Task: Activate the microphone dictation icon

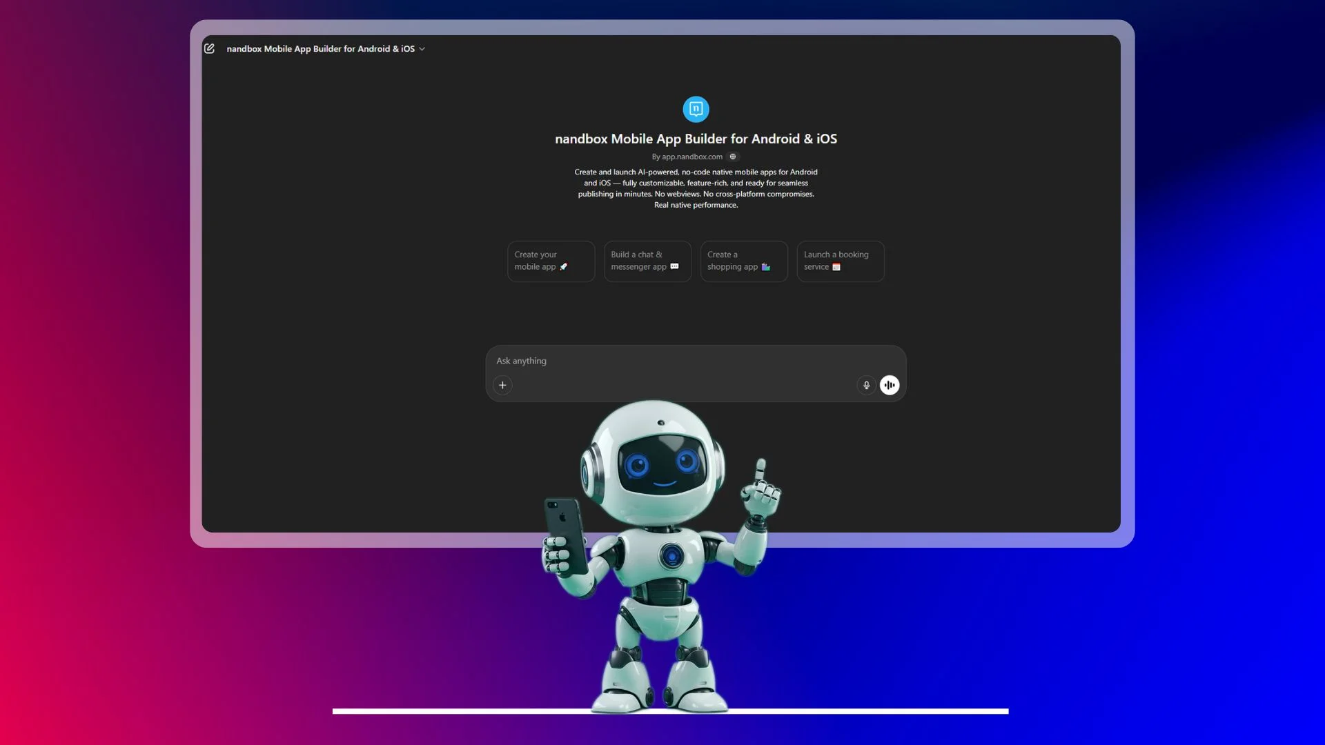Action: [866, 385]
